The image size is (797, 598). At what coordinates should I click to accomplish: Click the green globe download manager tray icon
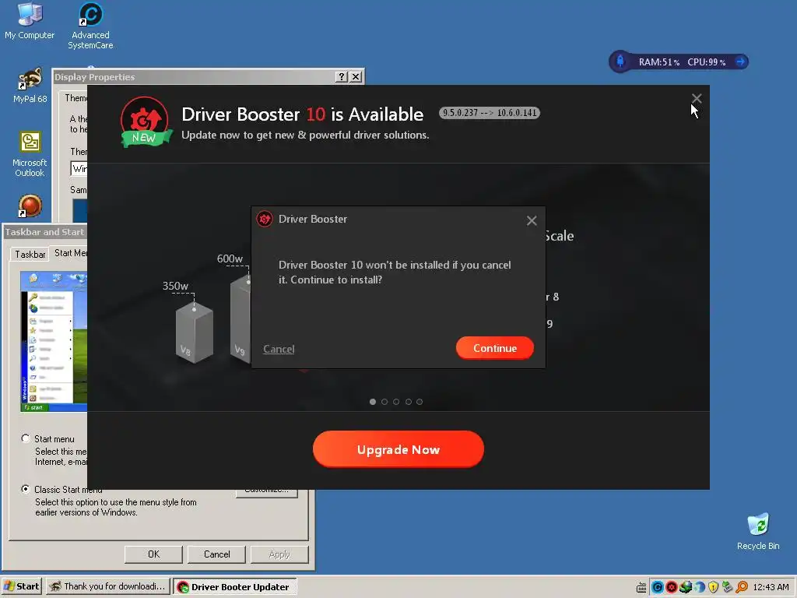click(686, 587)
